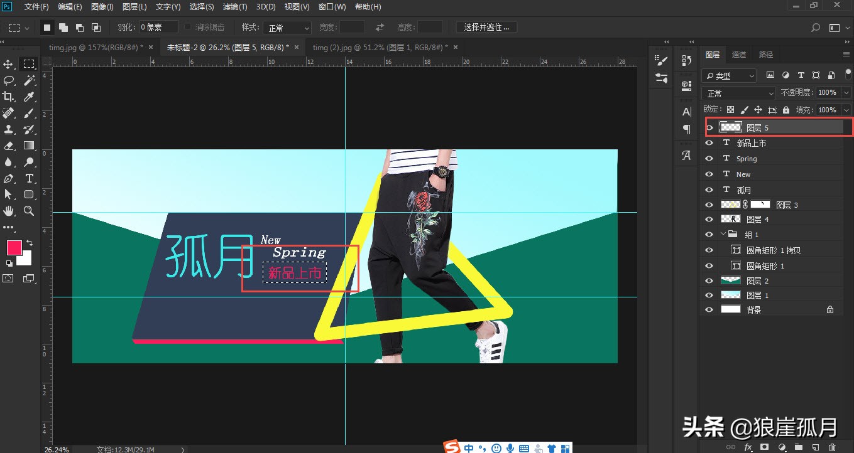Viewport: 854px width, 453px height.
Task: Open layer styles via the fx icon
Action: (748, 447)
